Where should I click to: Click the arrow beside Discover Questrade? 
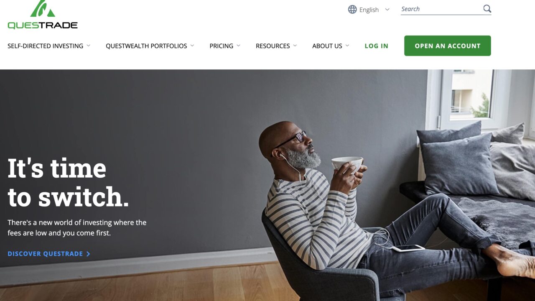[x=88, y=254]
